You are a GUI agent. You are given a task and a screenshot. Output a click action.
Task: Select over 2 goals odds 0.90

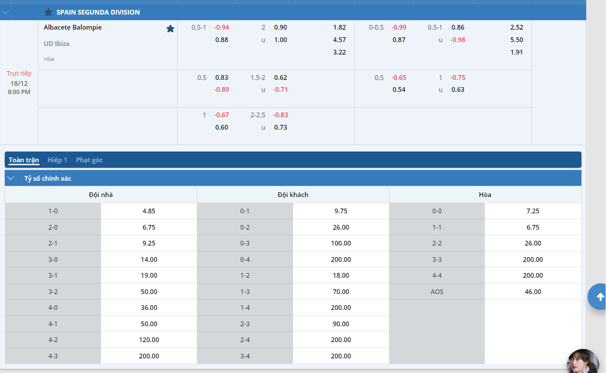point(281,27)
